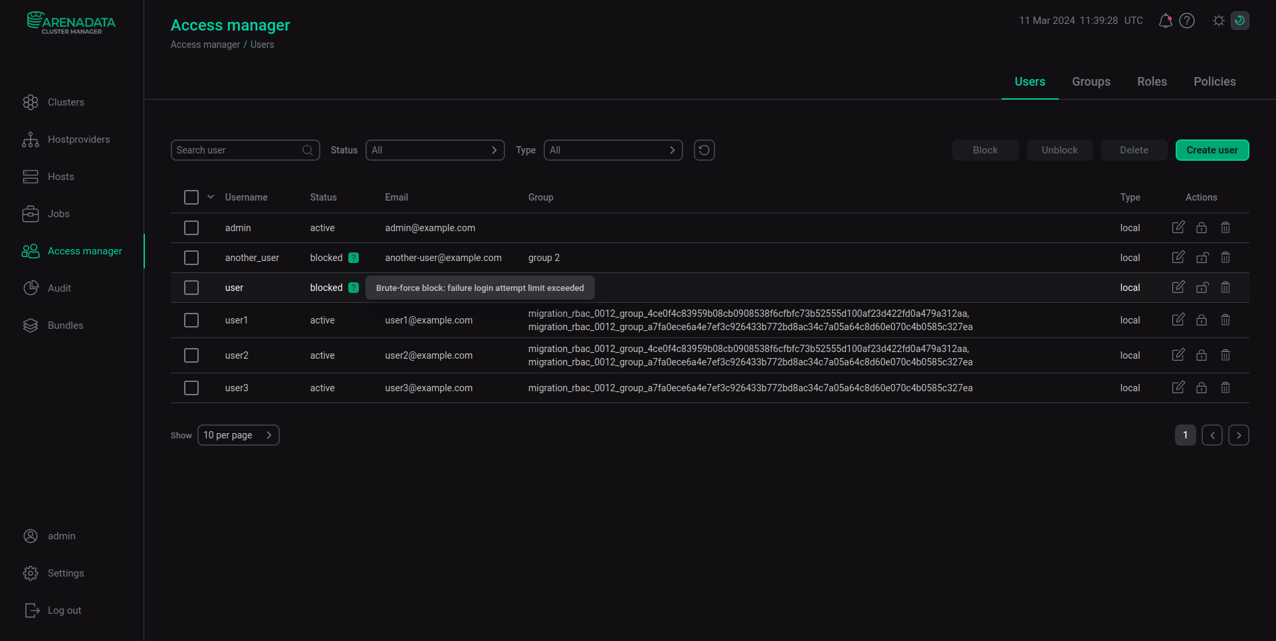Edit another_user account

coord(1178,258)
